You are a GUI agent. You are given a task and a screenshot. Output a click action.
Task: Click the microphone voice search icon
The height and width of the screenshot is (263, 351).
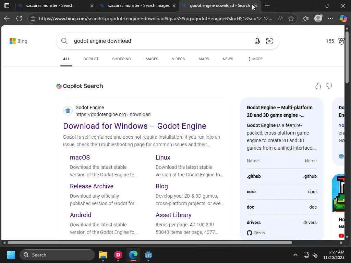pos(257,41)
